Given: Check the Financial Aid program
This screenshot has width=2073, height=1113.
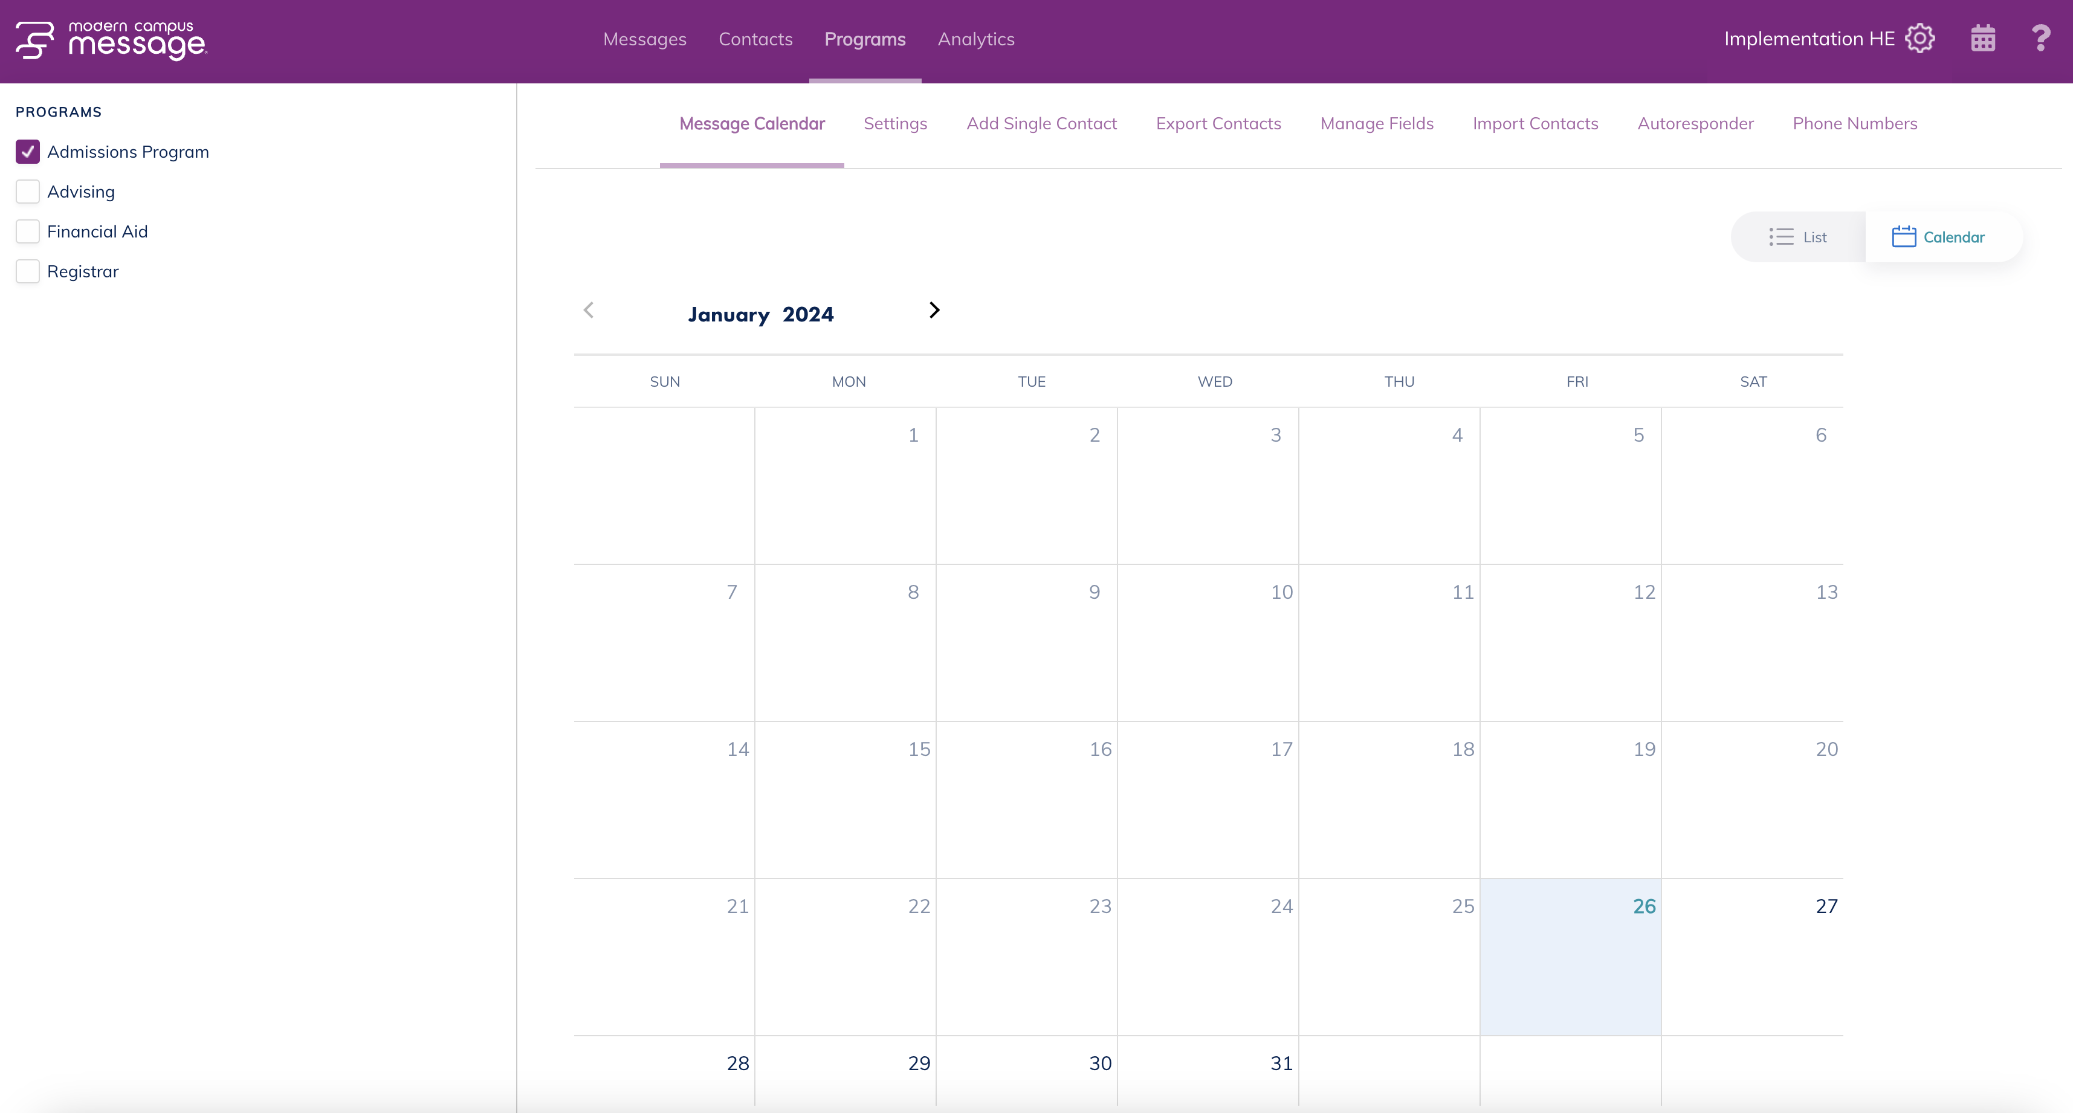Looking at the screenshot, I should [28, 231].
